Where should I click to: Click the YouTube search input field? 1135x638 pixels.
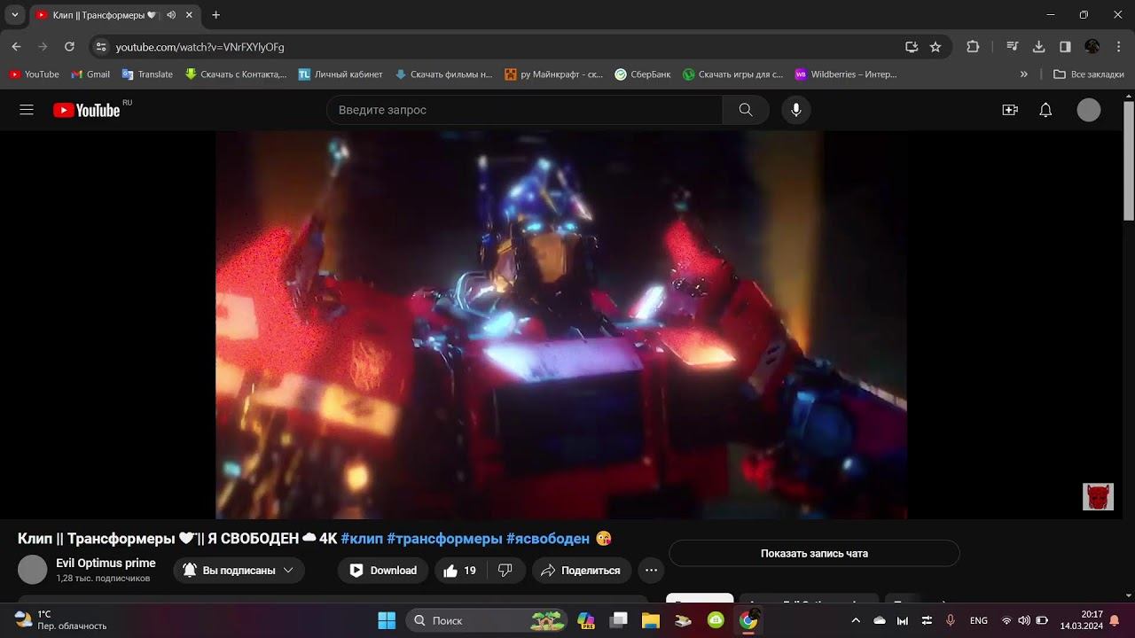click(x=523, y=110)
